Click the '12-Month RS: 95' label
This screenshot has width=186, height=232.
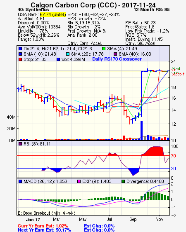point(152,9)
